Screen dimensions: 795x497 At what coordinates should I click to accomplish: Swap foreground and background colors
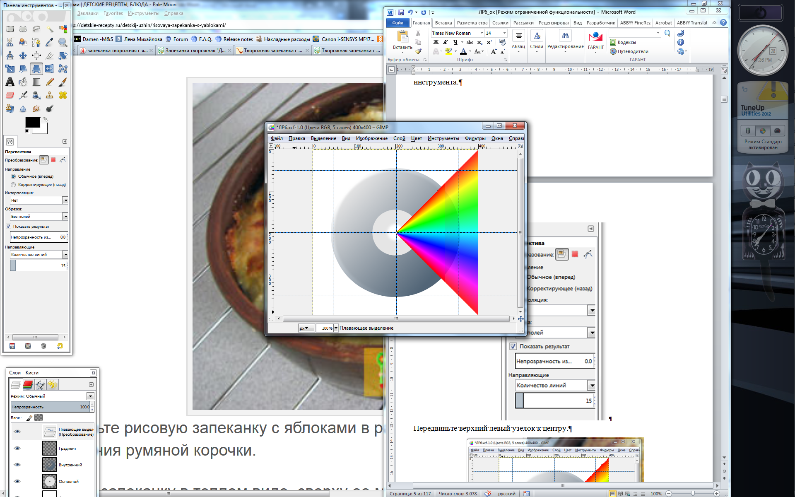[45, 119]
